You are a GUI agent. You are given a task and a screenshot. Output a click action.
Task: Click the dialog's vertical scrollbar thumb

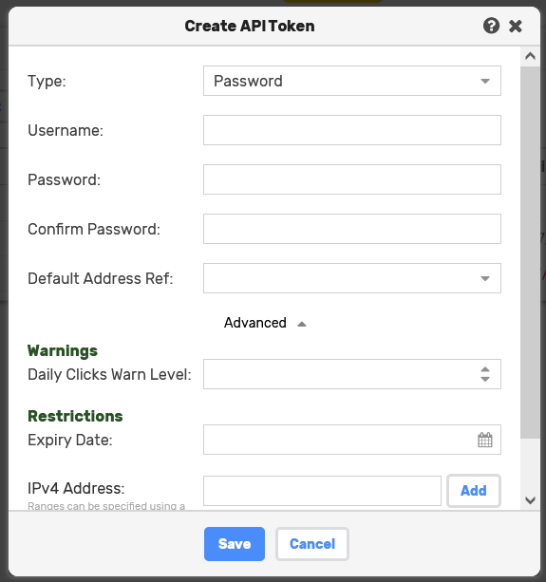(530, 253)
